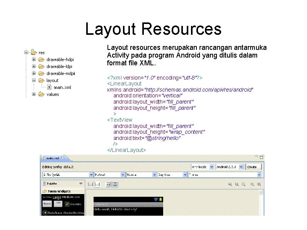This screenshot has width=307, height=230.
Task: Click the battery icon in preview status bar
Action: (160, 199)
